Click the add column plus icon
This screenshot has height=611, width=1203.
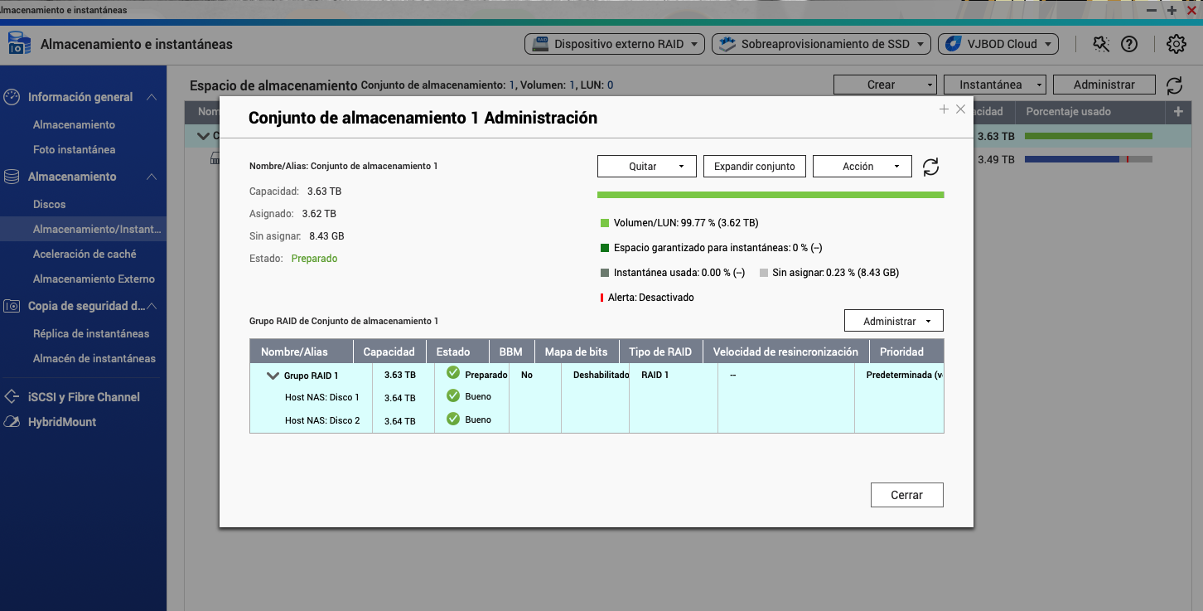[1177, 111]
